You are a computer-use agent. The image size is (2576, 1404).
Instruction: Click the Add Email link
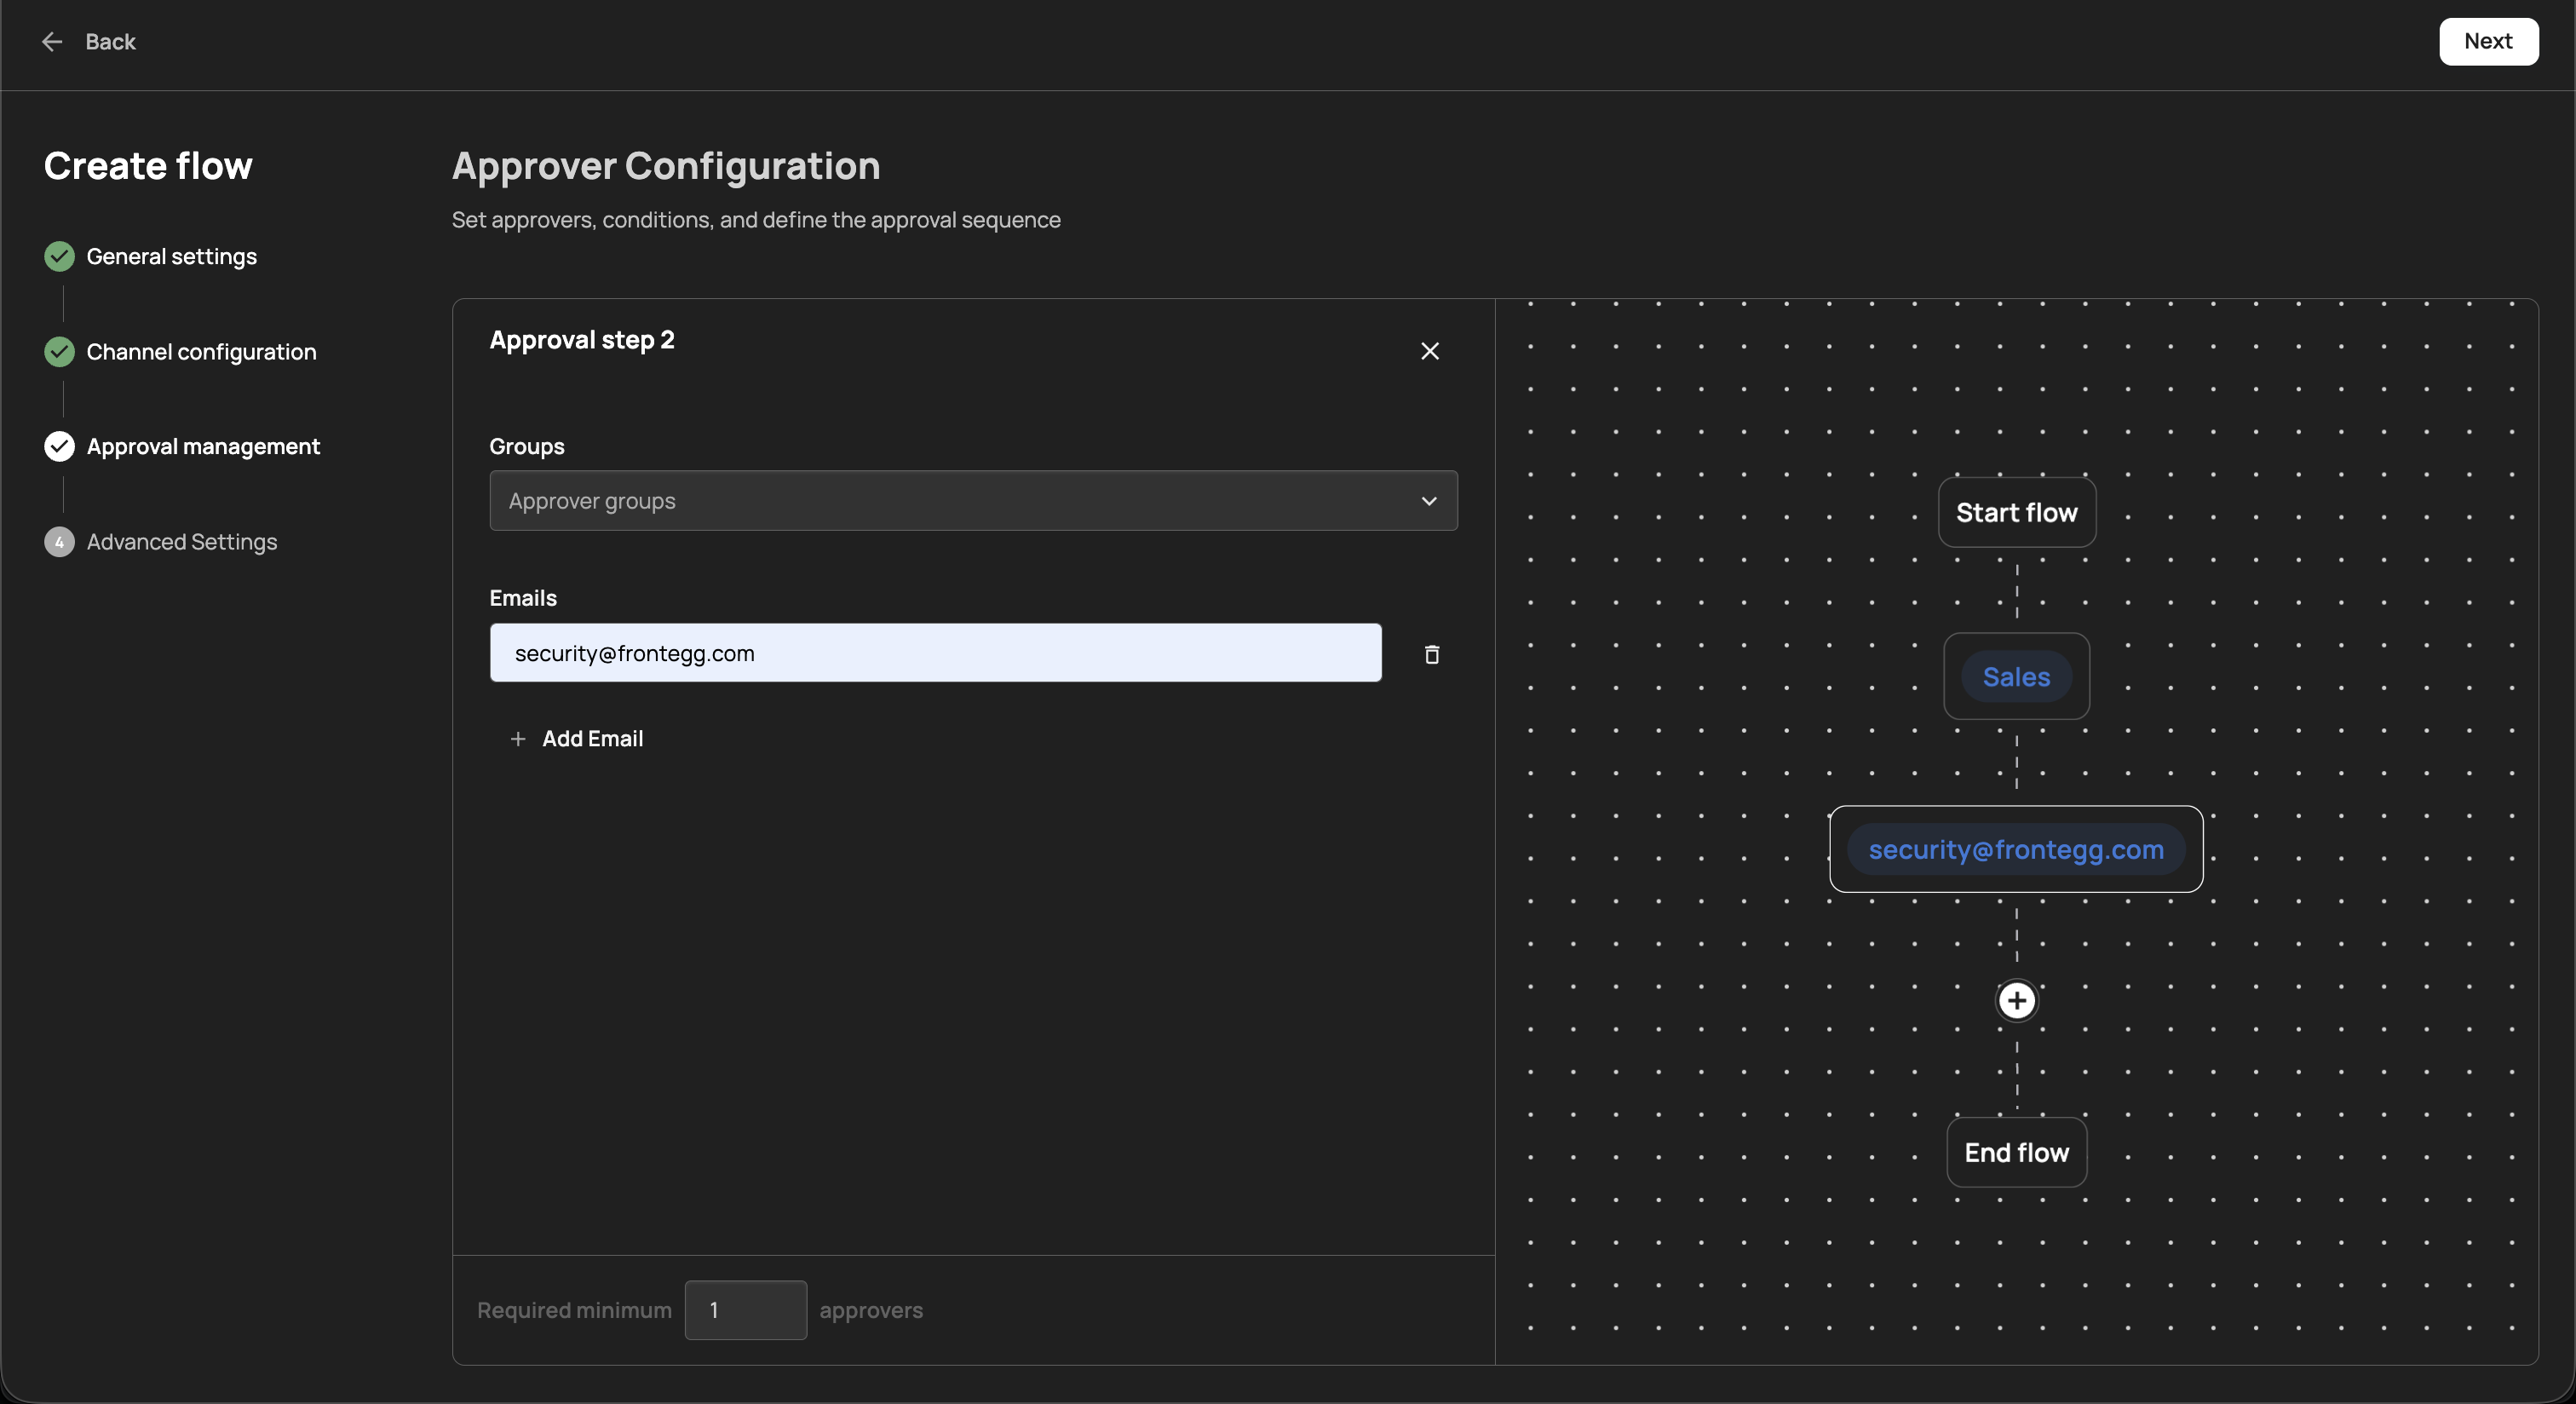click(592, 739)
